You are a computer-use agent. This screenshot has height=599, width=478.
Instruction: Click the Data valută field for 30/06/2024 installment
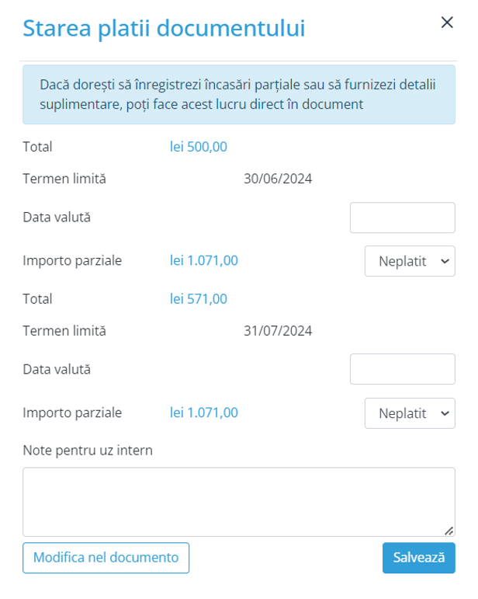(x=402, y=218)
